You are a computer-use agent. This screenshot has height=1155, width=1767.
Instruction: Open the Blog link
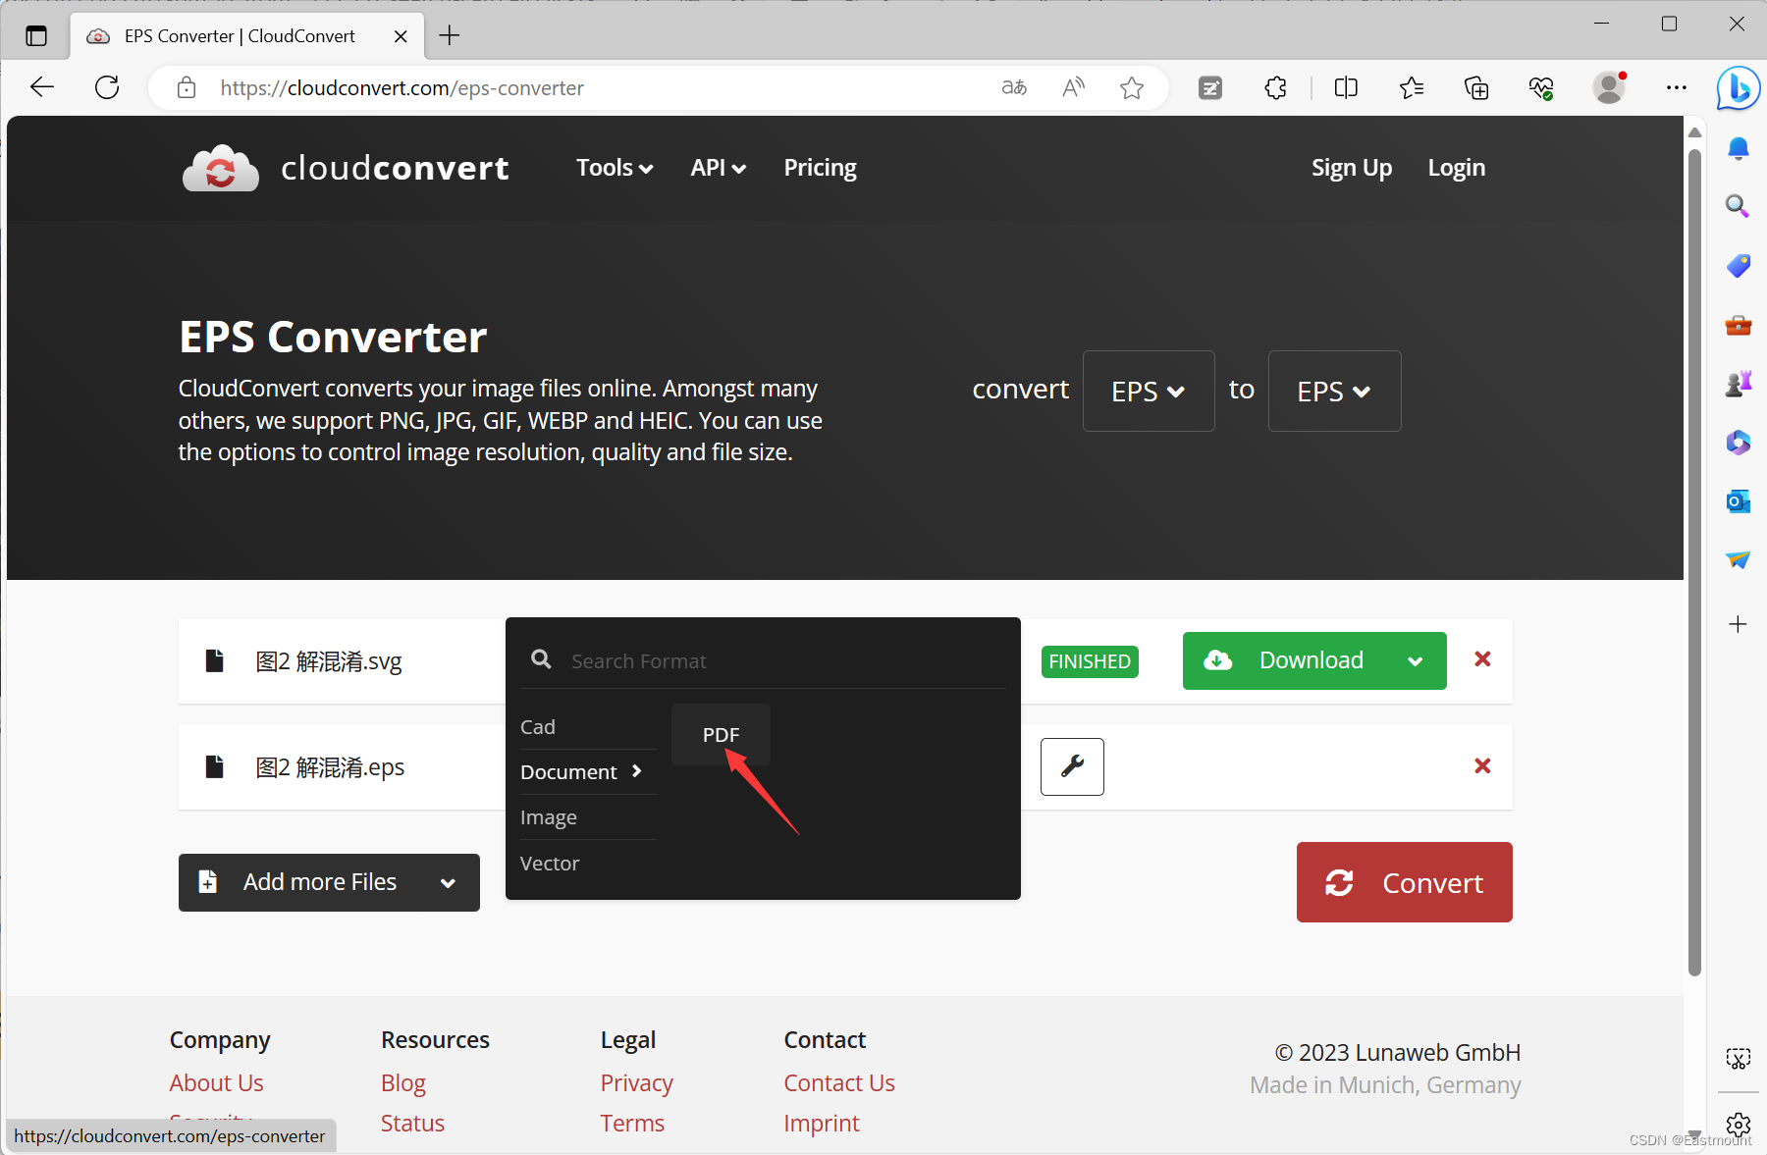pos(403,1083)
